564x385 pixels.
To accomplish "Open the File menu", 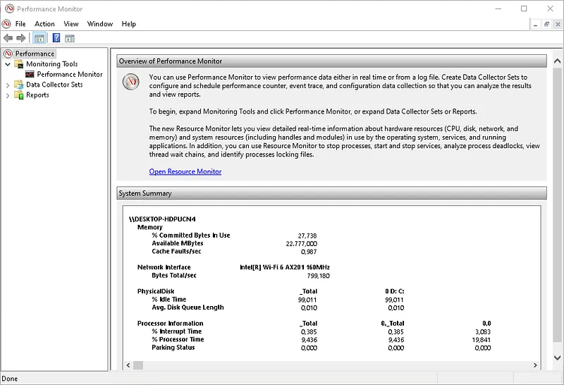I will [x=20, y=24].
